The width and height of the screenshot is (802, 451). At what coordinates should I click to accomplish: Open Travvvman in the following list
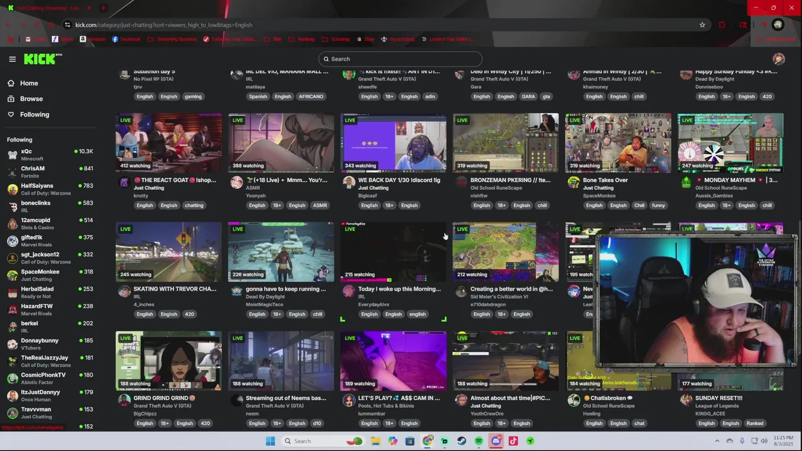point(50,413)
